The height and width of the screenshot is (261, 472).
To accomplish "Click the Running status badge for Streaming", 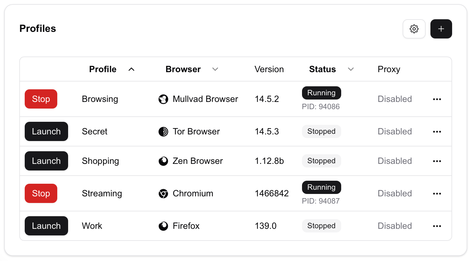I will pyautogui.click(x=321, y=187).
